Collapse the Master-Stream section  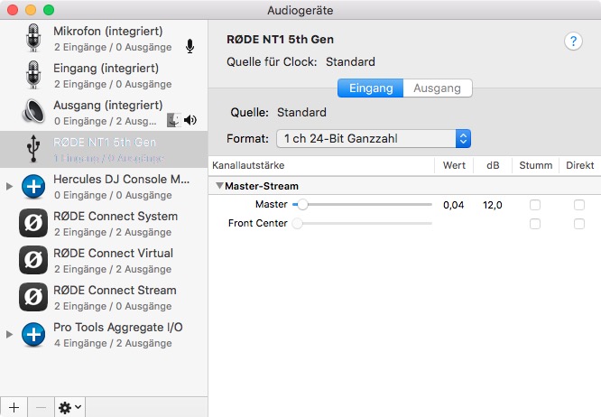tap(219, 186)
